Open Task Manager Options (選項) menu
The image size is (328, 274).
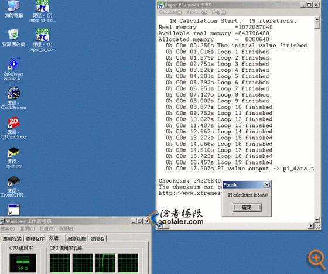[27, 228]
